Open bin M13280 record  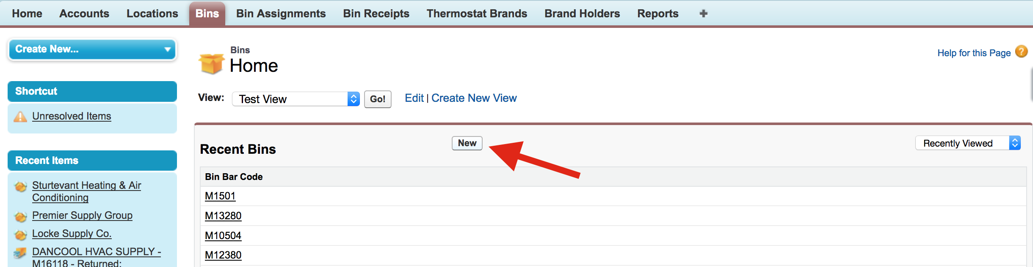point(223,216)
